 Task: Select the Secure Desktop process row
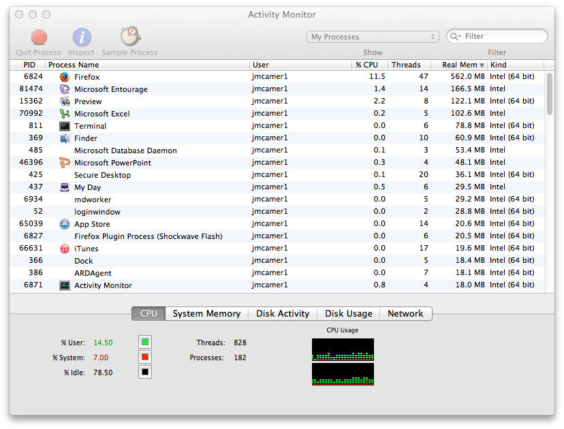277,175
